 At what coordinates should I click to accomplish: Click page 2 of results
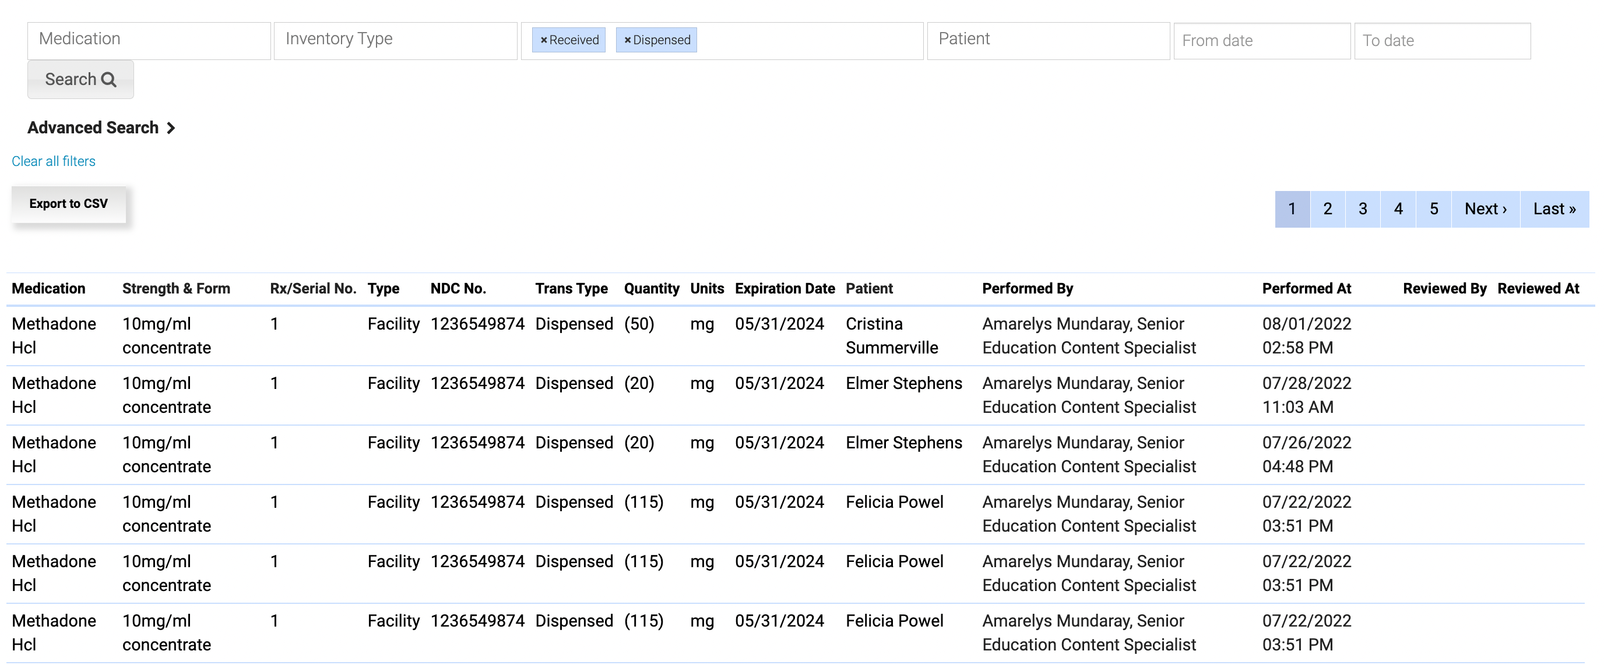[1328, 209]
